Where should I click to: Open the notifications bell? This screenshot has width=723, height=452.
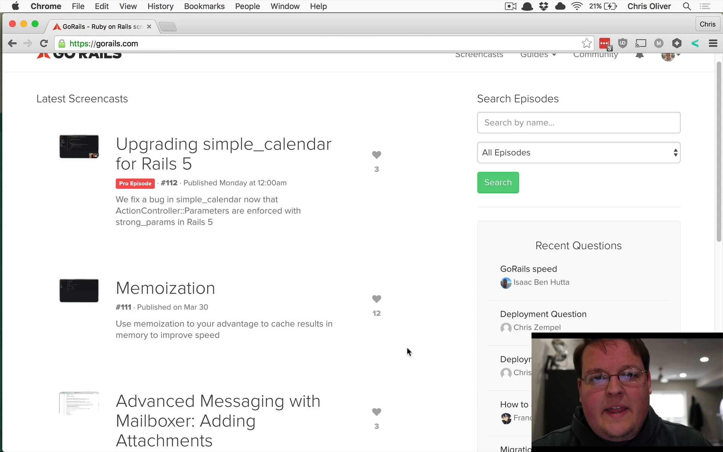(x=639, y=55)
